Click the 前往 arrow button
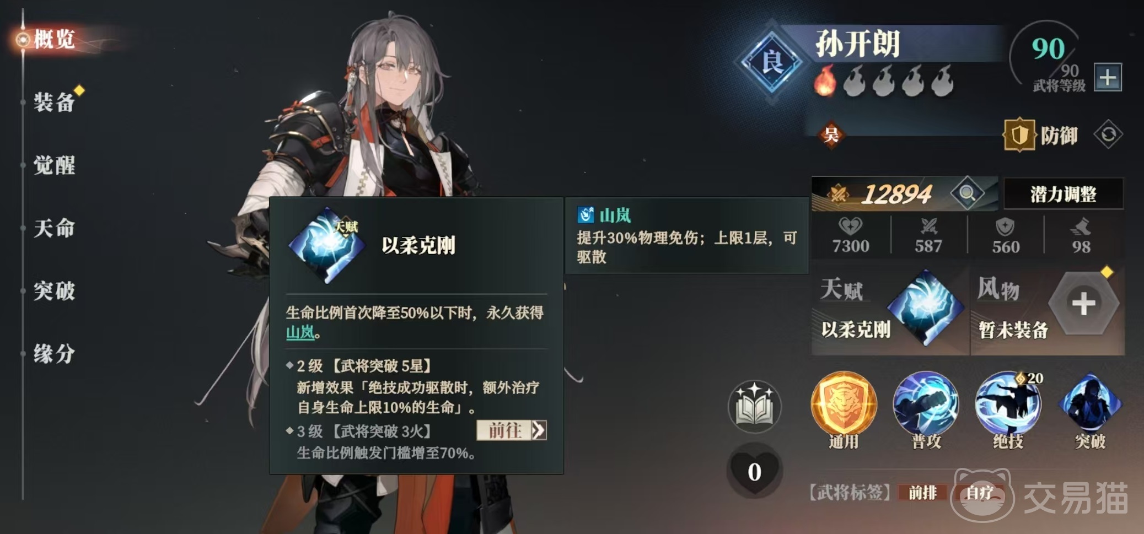The image size is (1144, 534). [x=512, y=430]
